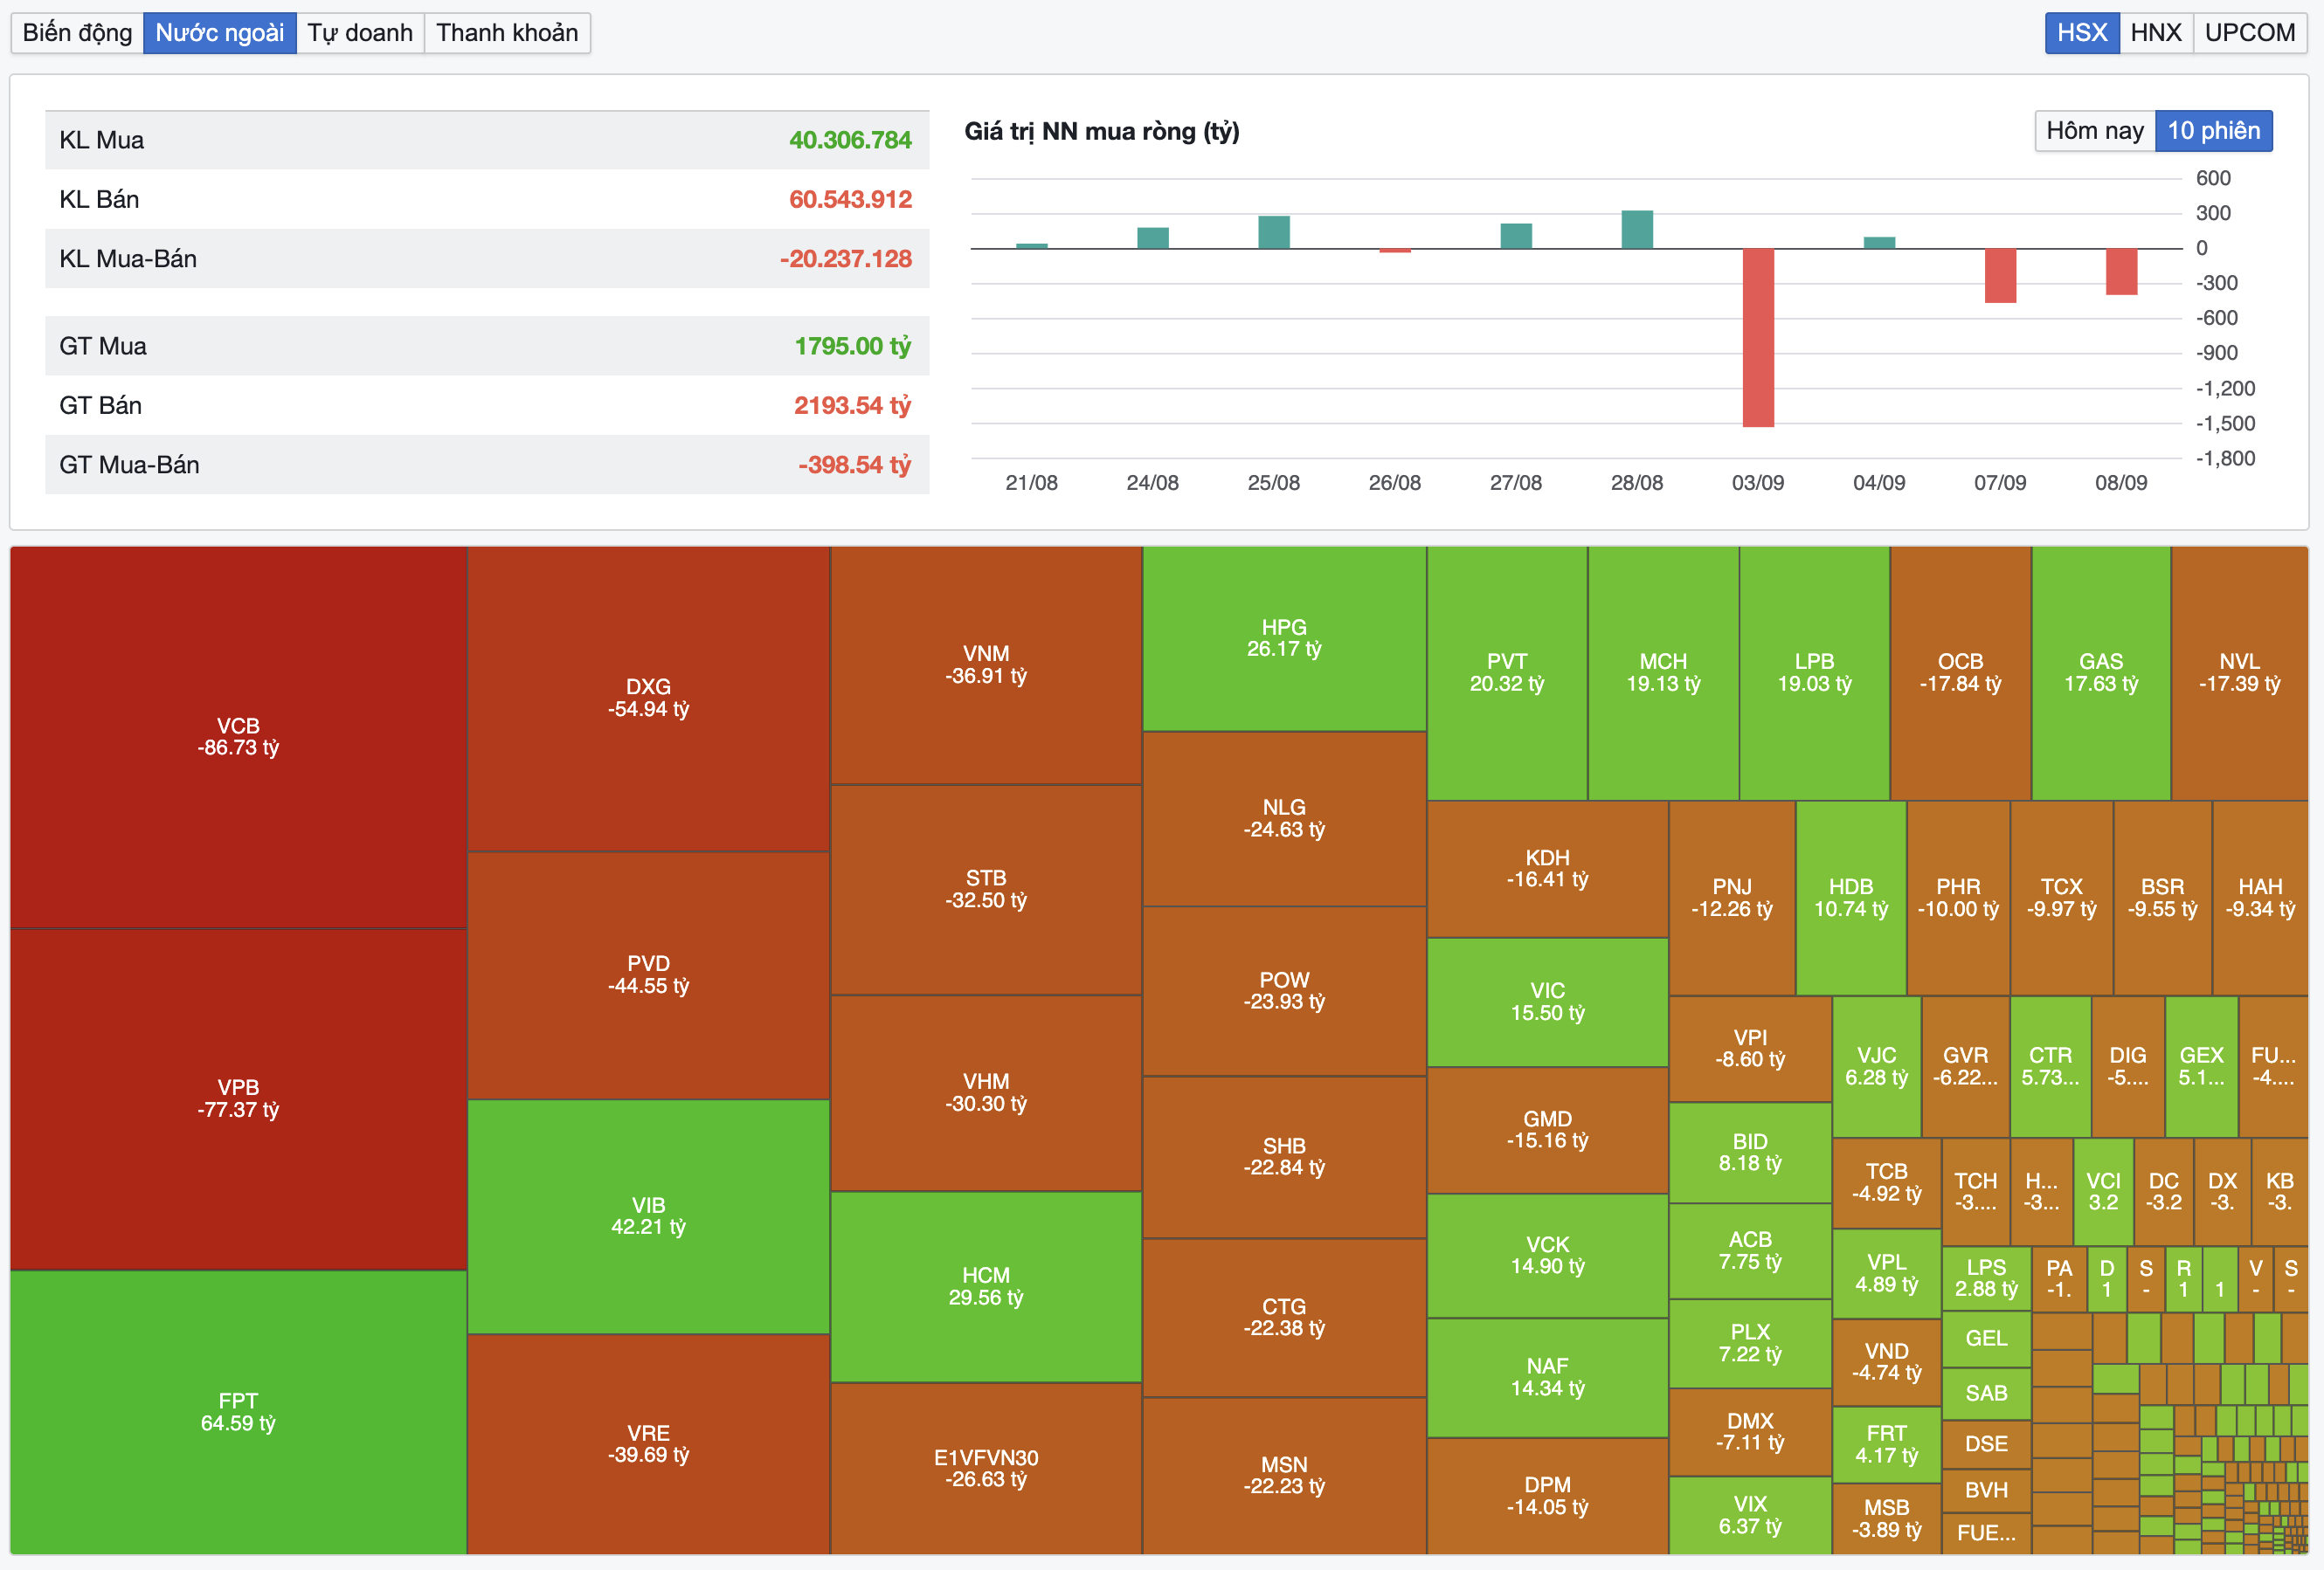The width and height of the screenshot is (2324, 1570).
Task: Select the VPB -77.37 tỷ tile
Action: (238, 1099)
